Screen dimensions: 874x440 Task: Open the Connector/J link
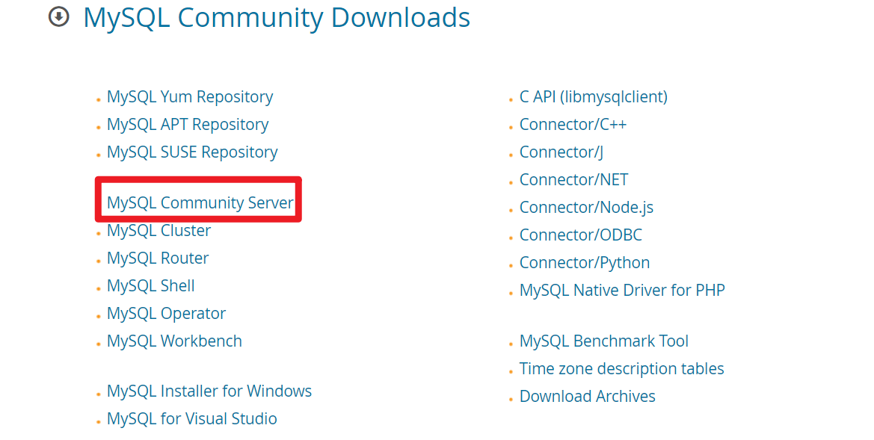(561, 152)
